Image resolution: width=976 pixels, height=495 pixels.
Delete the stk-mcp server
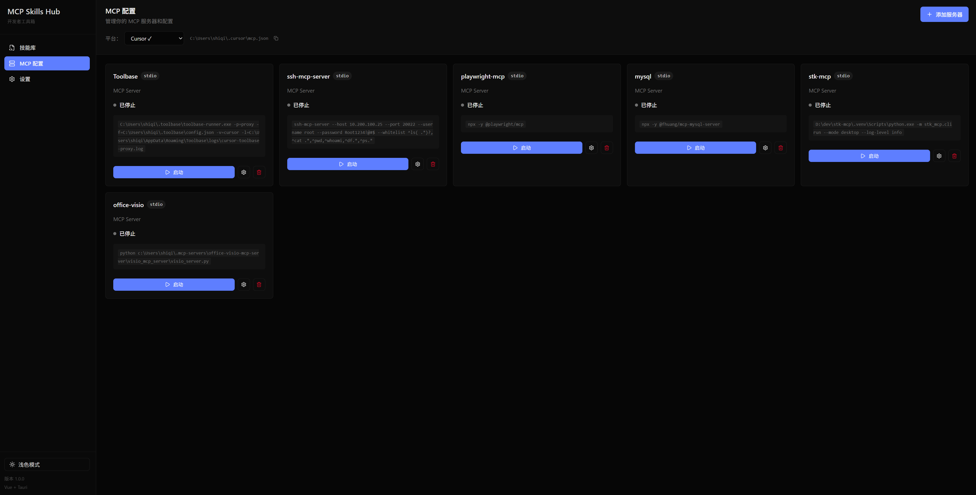point(954,156)
